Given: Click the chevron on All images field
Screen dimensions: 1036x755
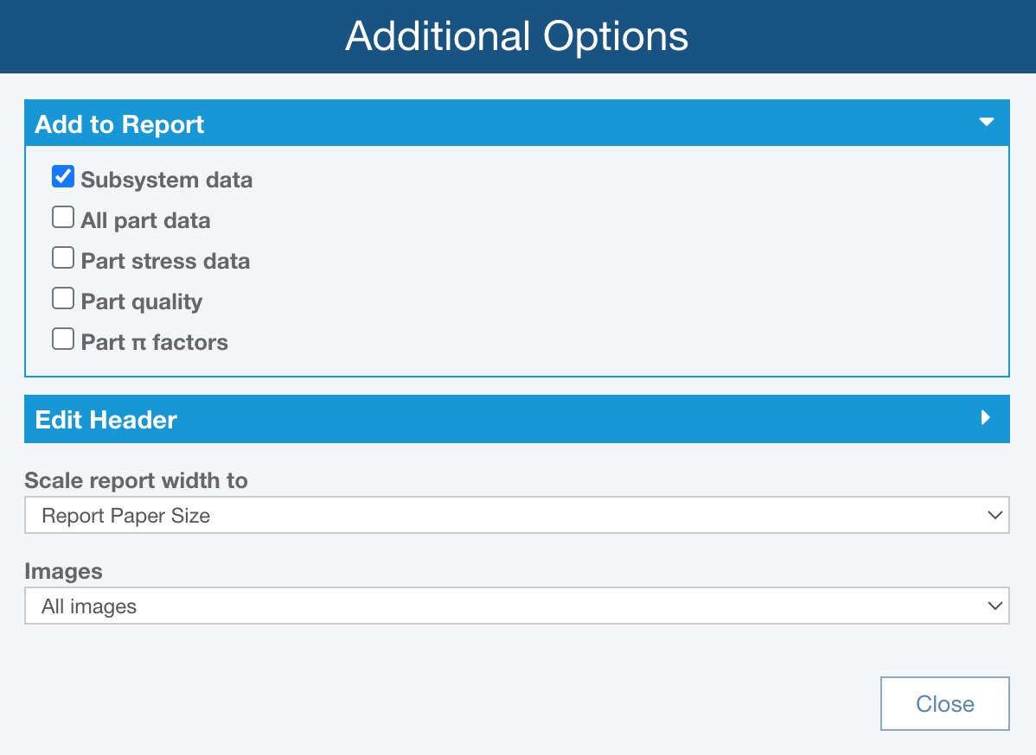Looking at the screenshot, I should click(x=994, y=606).
